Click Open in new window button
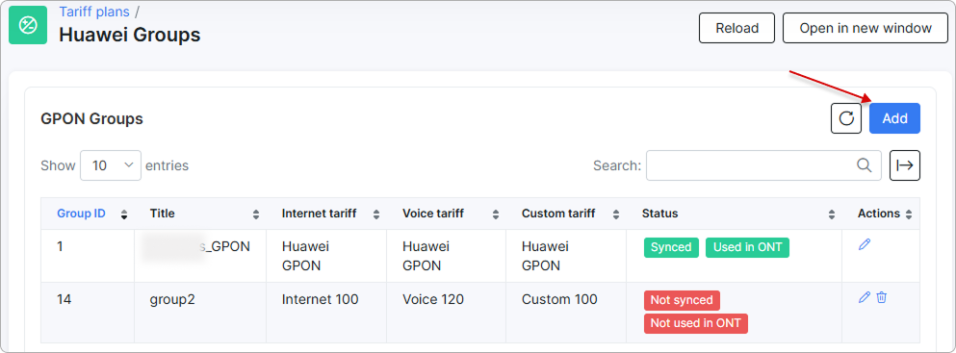 click(866, 28)
